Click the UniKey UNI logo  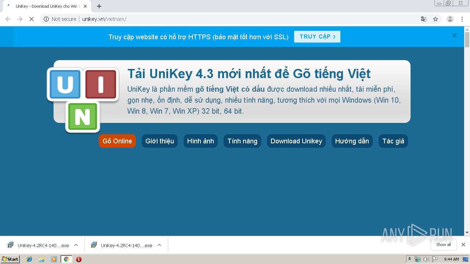83,100
